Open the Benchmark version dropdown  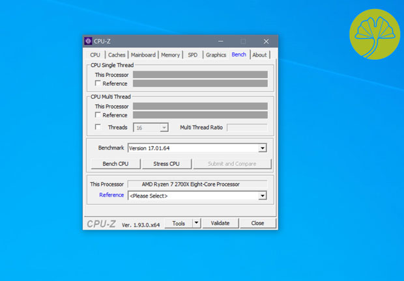[263, 148]
